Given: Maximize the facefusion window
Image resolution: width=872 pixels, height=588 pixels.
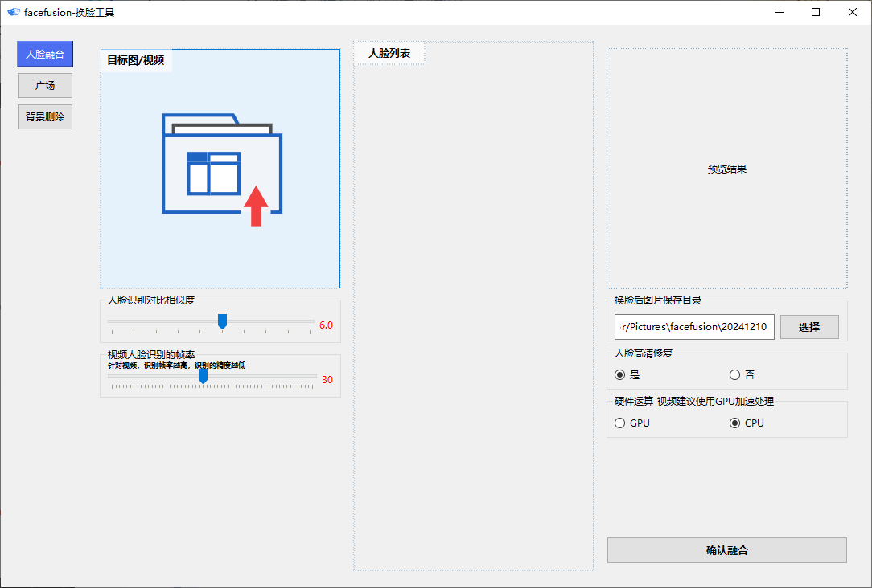Looking at the screenshot, I should 815,12.
